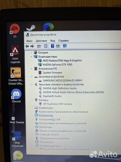
Task: Open Microsoft Edge desktop icon
Action: coord(48,27)
